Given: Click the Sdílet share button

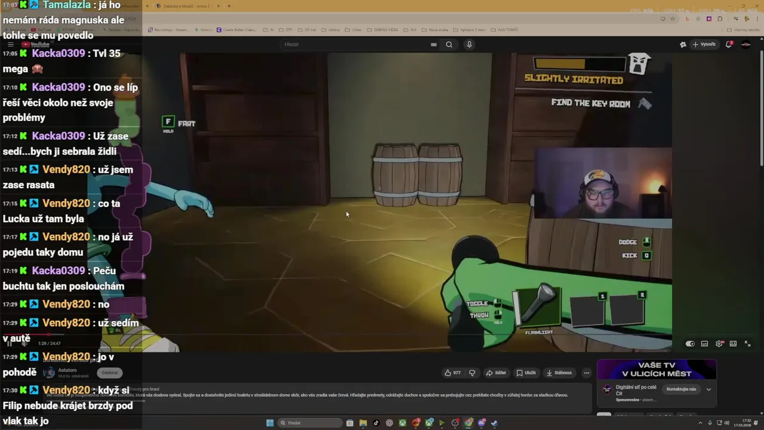Looking at the screenshot, I should point(495,373).
